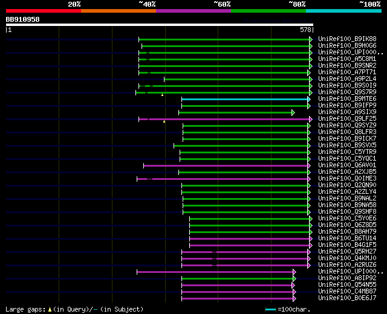Open hit UniRef100_A9SIX9

347,112
